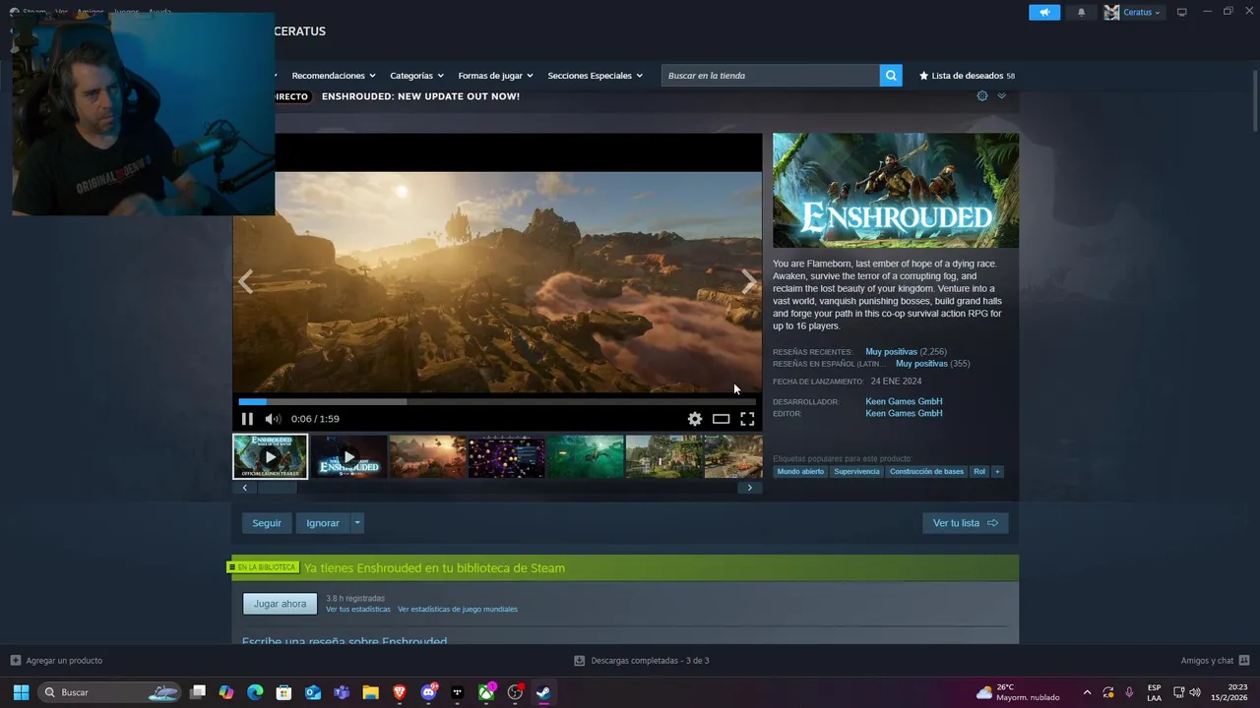Click the blue search magnifier button
Screen dimensions: 1260x708
(891, 76)
